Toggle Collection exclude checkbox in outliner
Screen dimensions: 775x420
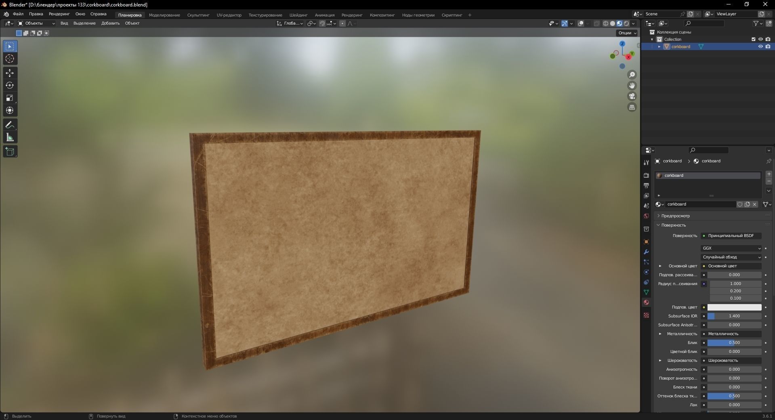pos(753,39)
